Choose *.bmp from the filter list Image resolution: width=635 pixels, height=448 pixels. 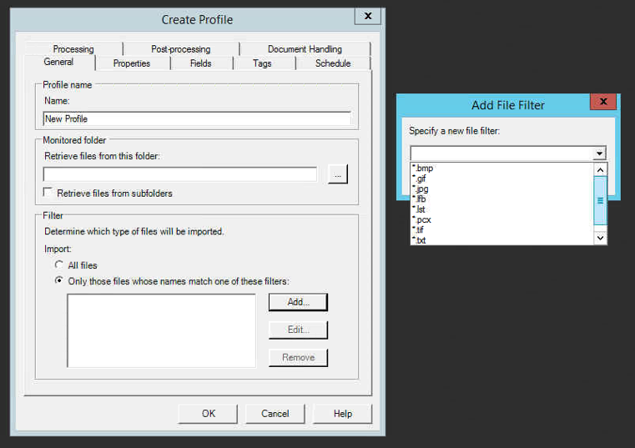[x=501, y=168]
